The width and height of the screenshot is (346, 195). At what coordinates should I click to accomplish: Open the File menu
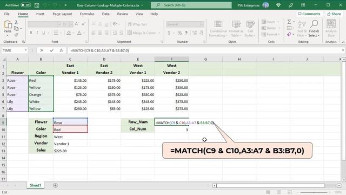tap(7, 14)
